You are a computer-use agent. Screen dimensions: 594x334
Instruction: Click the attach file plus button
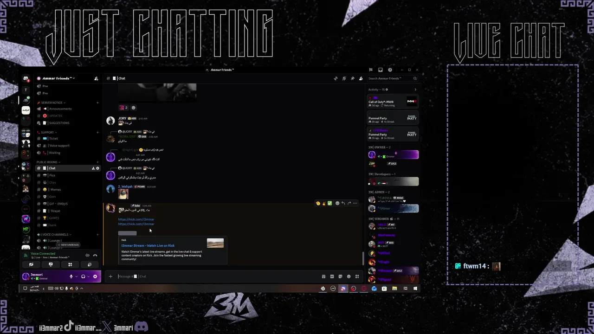point(110,276)
